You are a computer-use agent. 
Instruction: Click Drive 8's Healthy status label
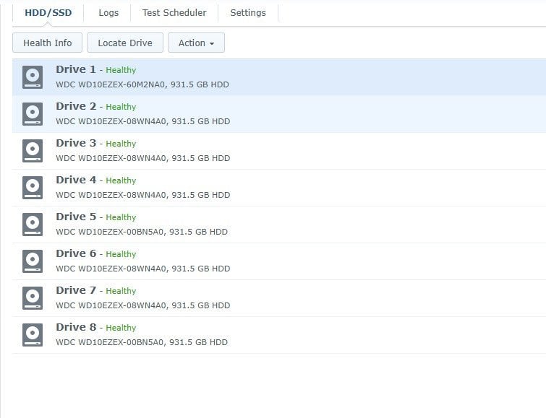click(121, 328)
